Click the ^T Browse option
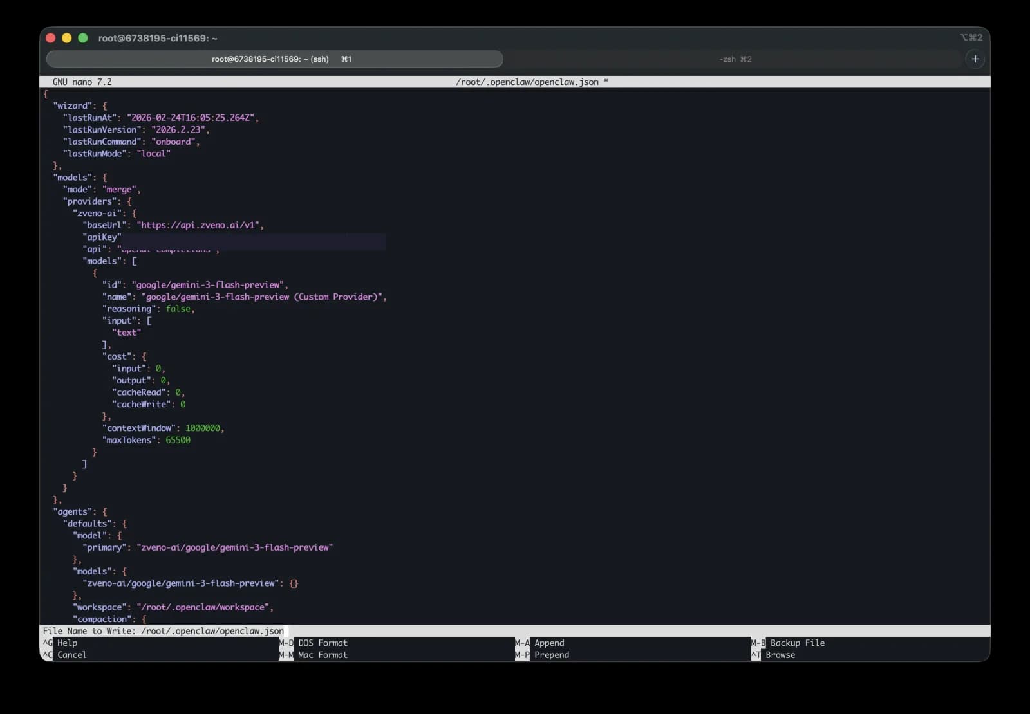 click(773, 655)
